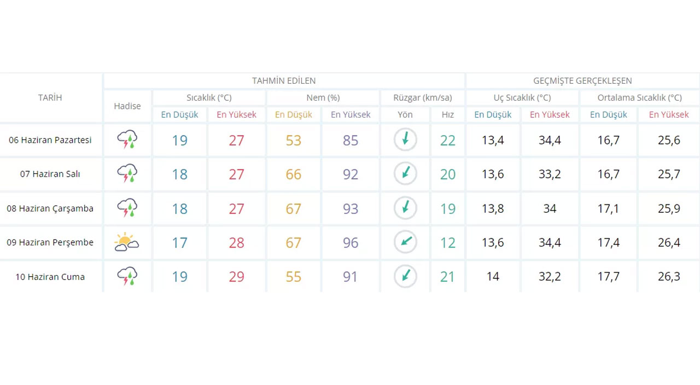Click the thunderstorm icon for 08 Haziran Çarşamba
Screen dimensions: 700x385
click(127, 208)
